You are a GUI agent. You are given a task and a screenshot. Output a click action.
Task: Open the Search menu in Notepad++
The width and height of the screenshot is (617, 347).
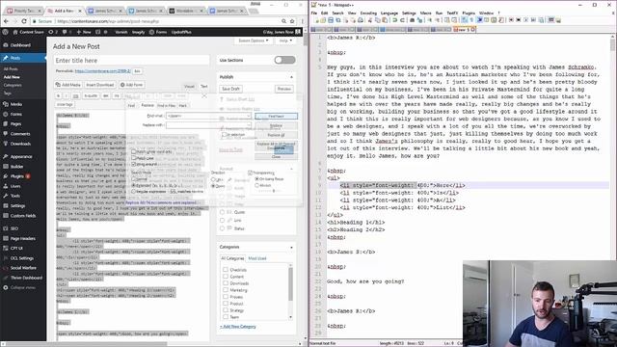click(x=337, y=13)
